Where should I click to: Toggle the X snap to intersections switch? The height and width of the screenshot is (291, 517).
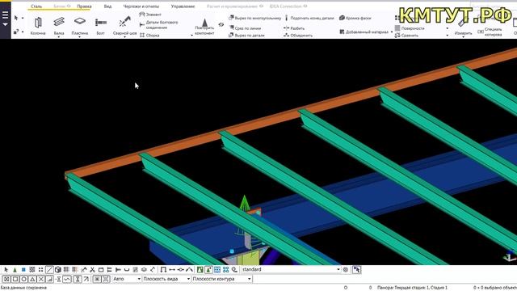(41, 279)
